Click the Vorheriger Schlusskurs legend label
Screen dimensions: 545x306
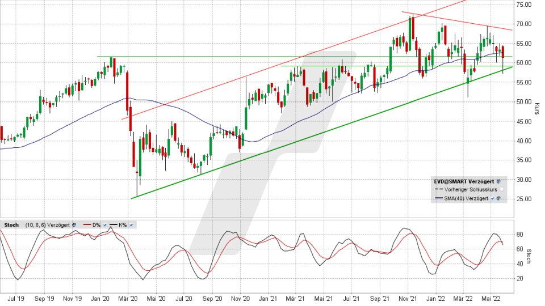tap(471, 190)
